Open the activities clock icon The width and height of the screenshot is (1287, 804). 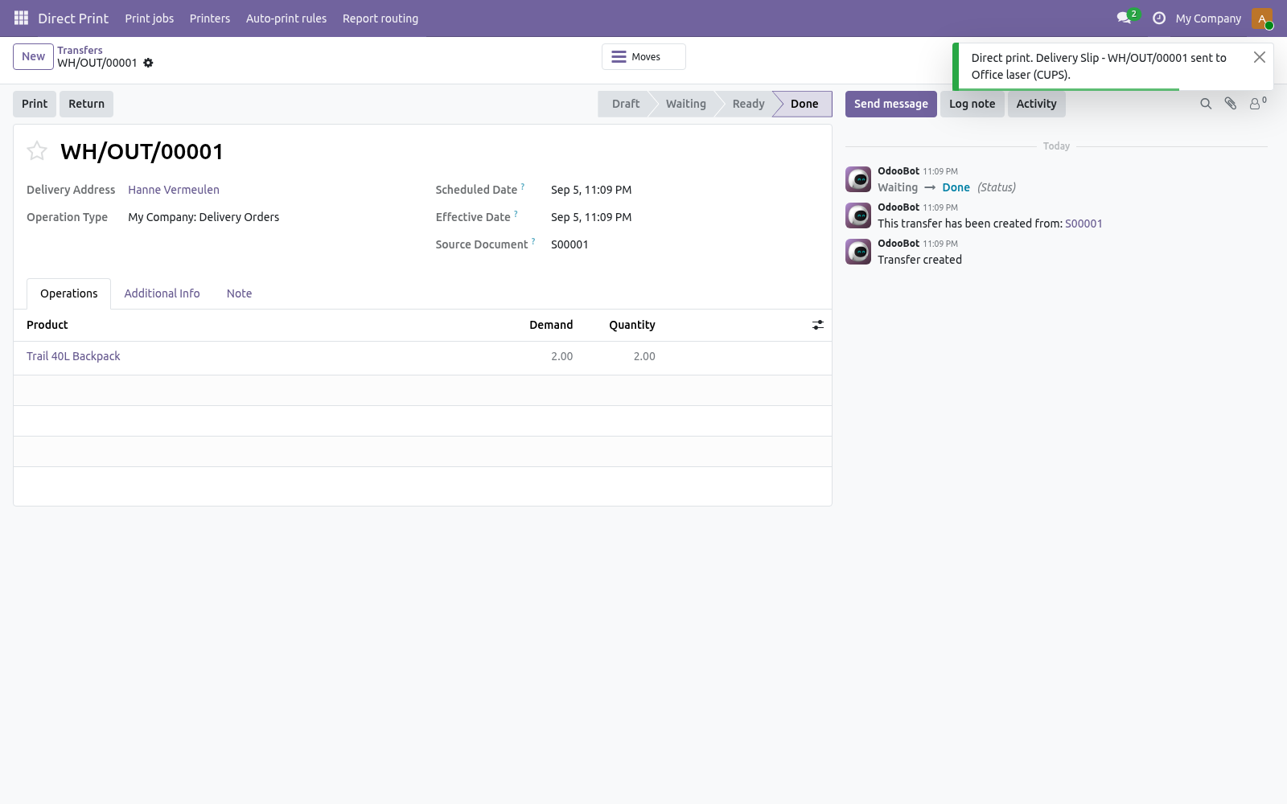(x=1159, y=18)
